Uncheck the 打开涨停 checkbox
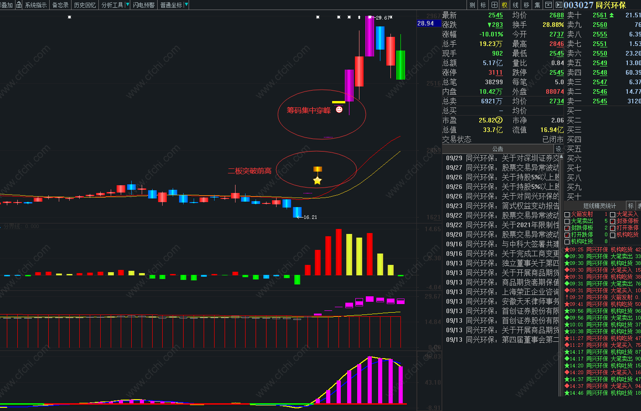The height and width of the screenshot is (411, 641). pos(613,228)
